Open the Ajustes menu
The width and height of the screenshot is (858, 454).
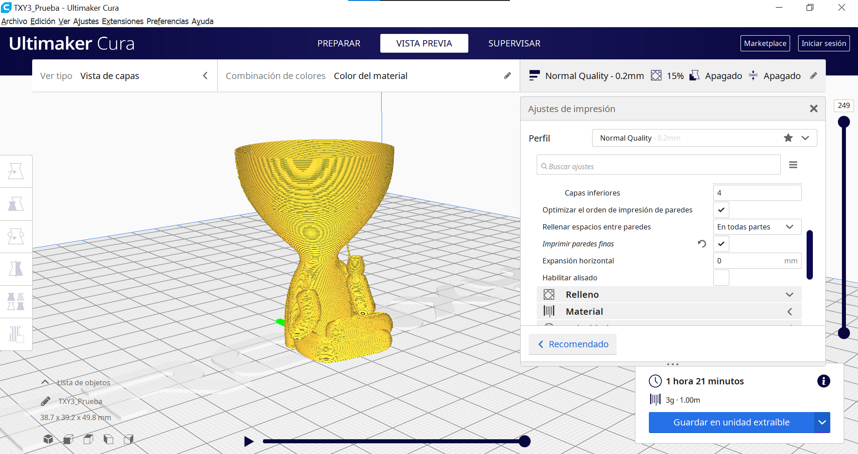click(x=86, y=21)
